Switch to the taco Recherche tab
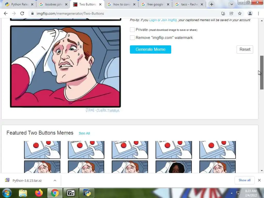The height and width of the screenshot is (198, 264). (x=189, y=4)
